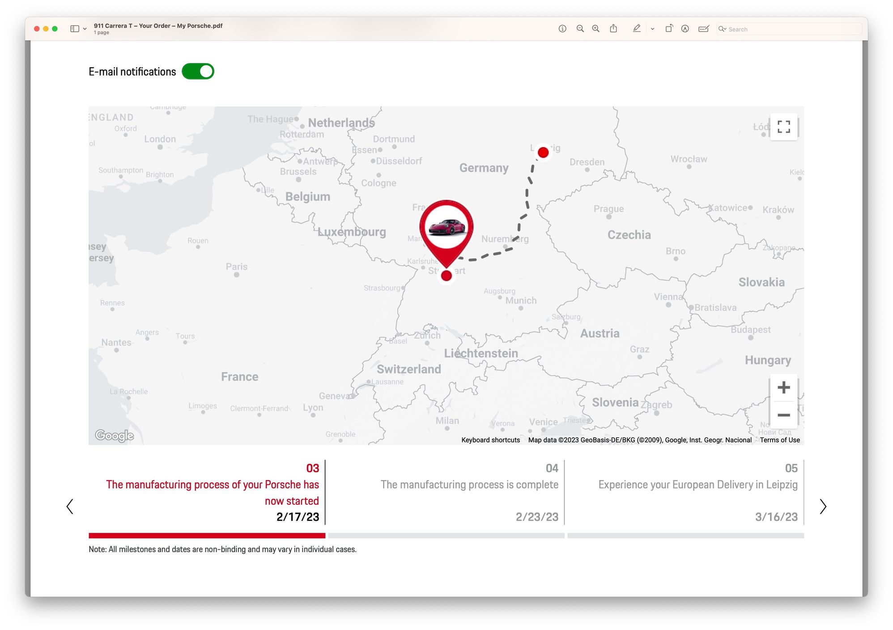893x630 pixels.
Task: Open the Form Filling toolbar icon
Action: click(703, 29)
